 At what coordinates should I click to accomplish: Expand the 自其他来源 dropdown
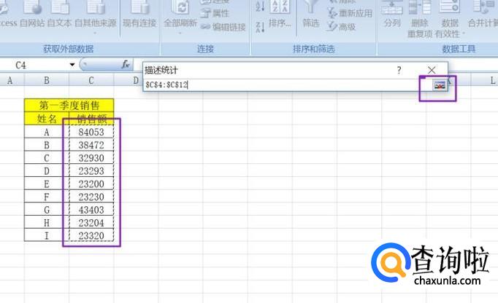(x=95, y=32)
